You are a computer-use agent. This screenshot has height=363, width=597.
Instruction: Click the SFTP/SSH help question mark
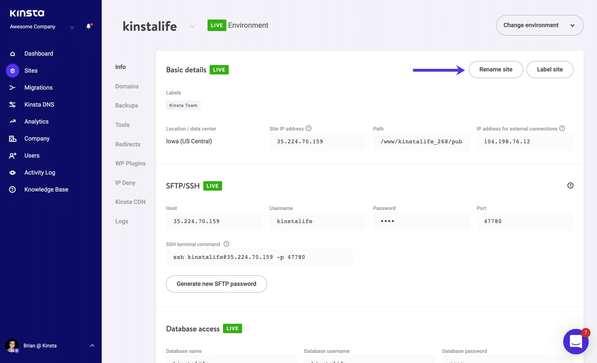click(570, 185)
